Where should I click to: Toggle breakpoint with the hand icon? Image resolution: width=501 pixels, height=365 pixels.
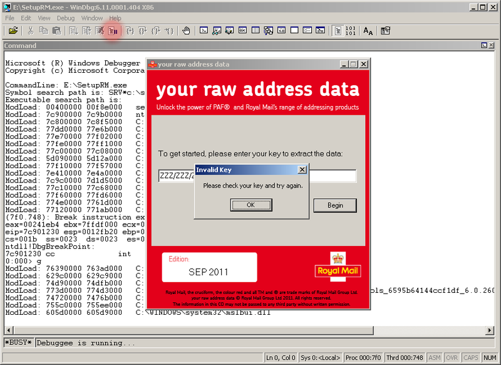coord(186,31)
